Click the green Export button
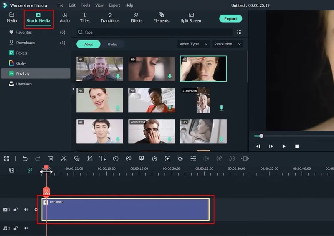The image size is (334, 236). (230, 18)
